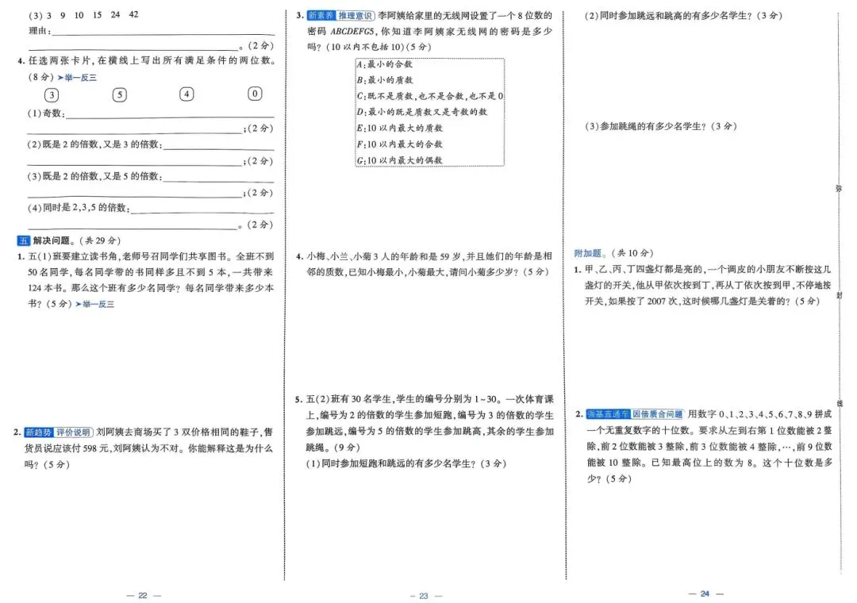
Task: Click page number 22
Action: (x=143, y=595)
